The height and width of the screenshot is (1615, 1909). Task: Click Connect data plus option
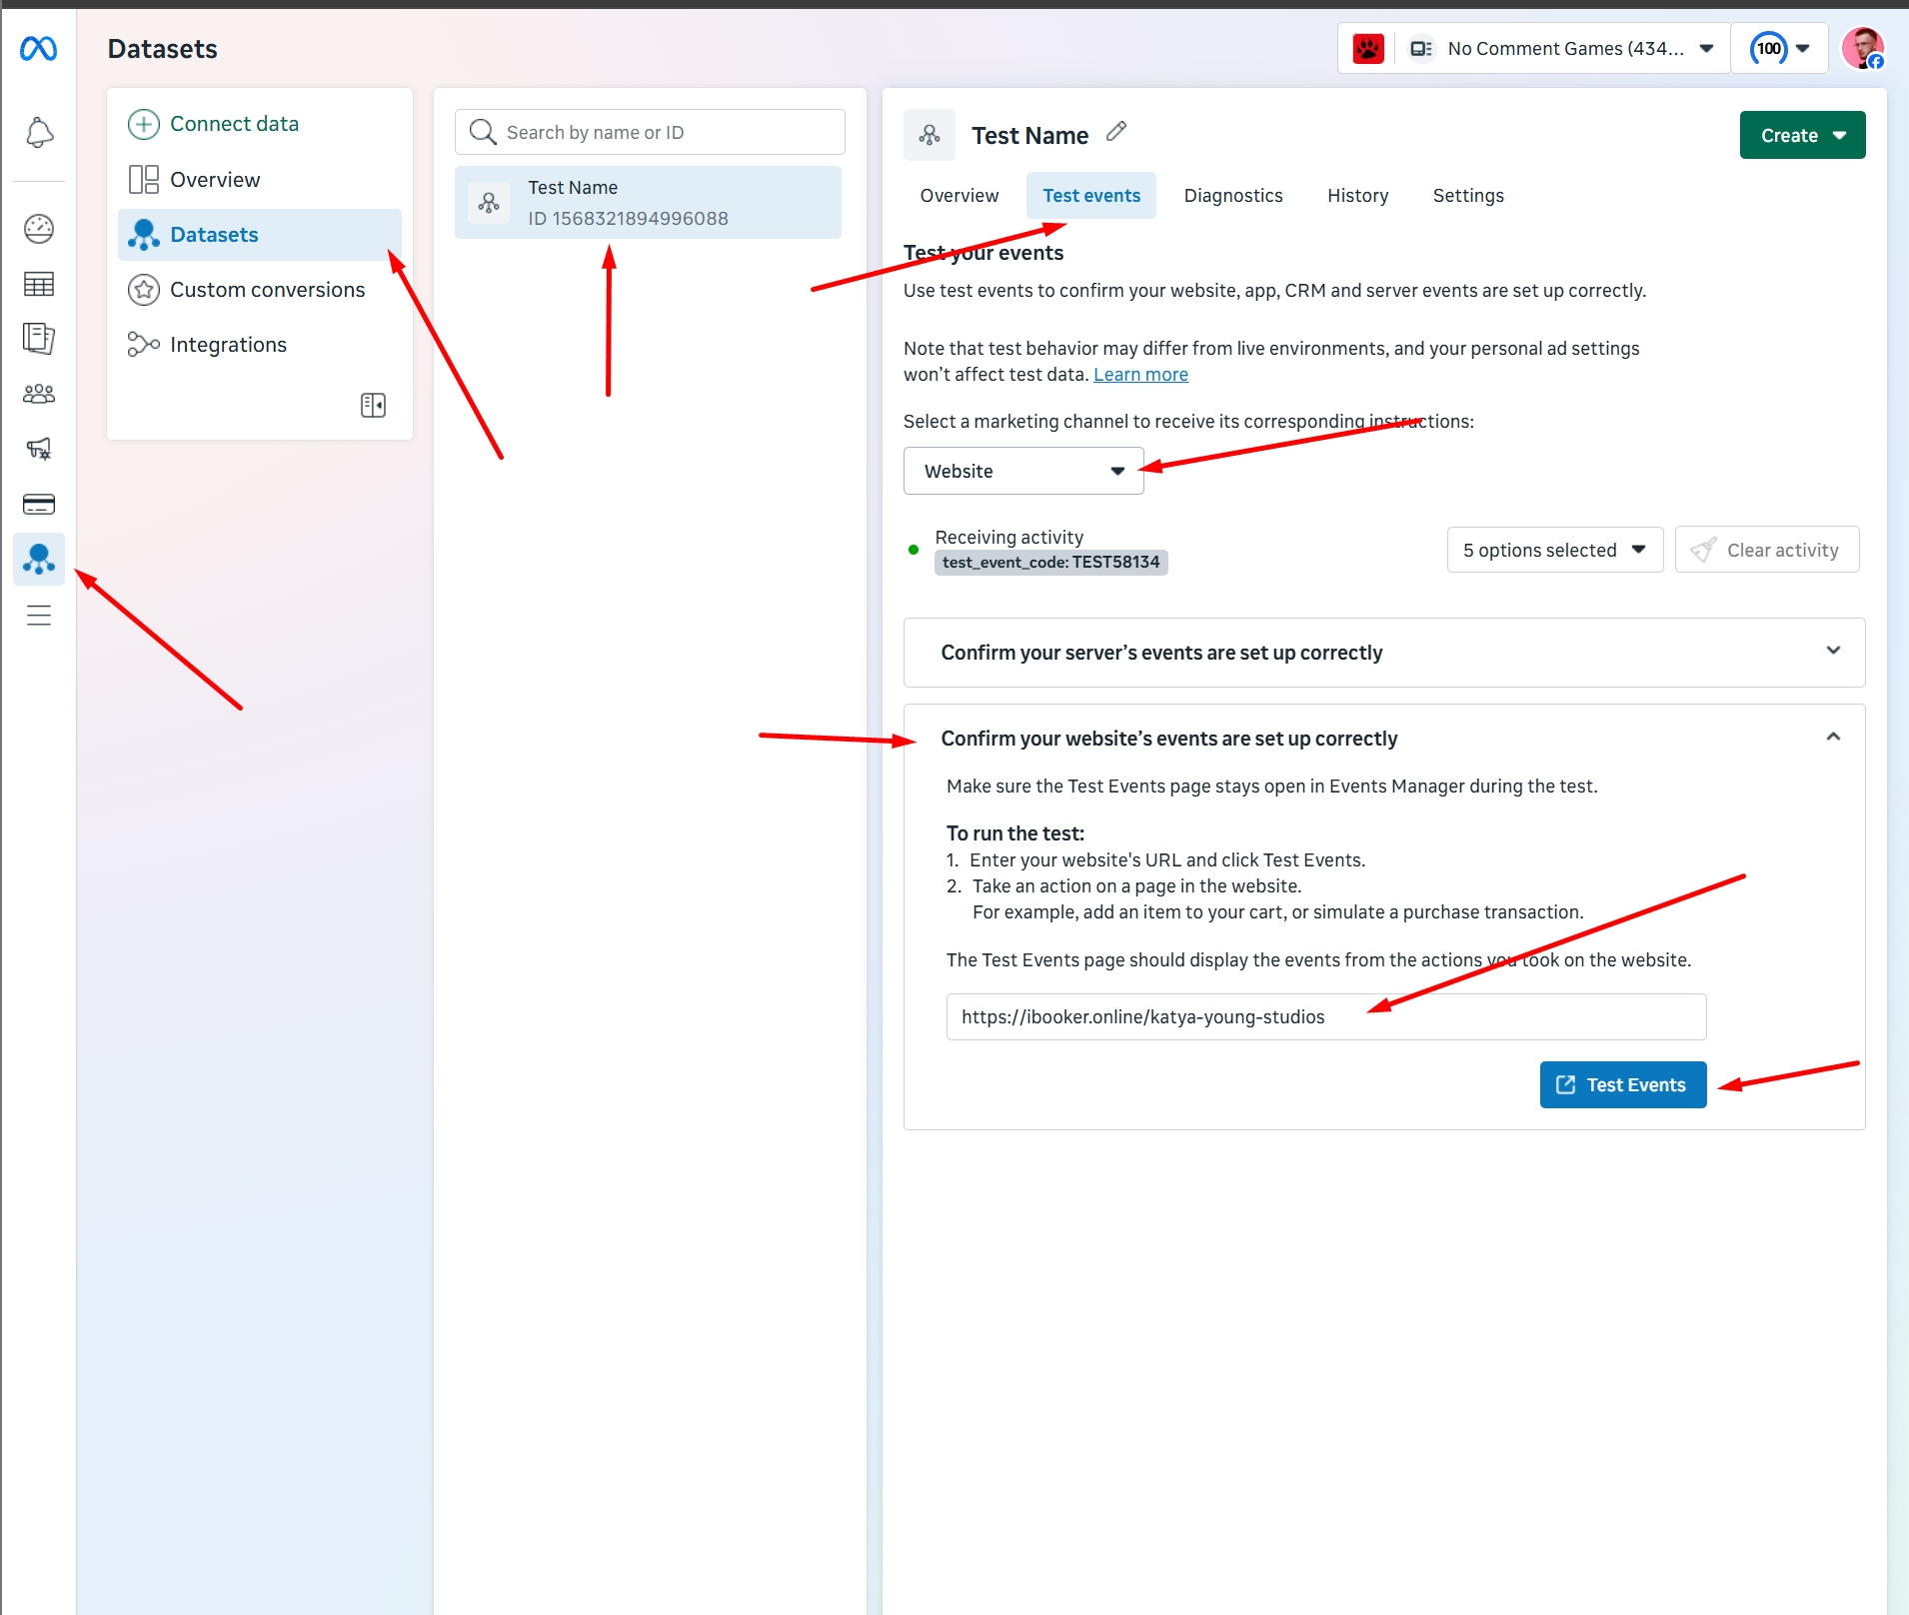(x=213, y=124)
